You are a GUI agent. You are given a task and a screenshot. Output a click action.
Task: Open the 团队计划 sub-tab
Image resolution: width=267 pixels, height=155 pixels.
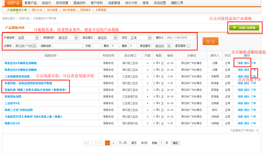(x=37, y=10)
